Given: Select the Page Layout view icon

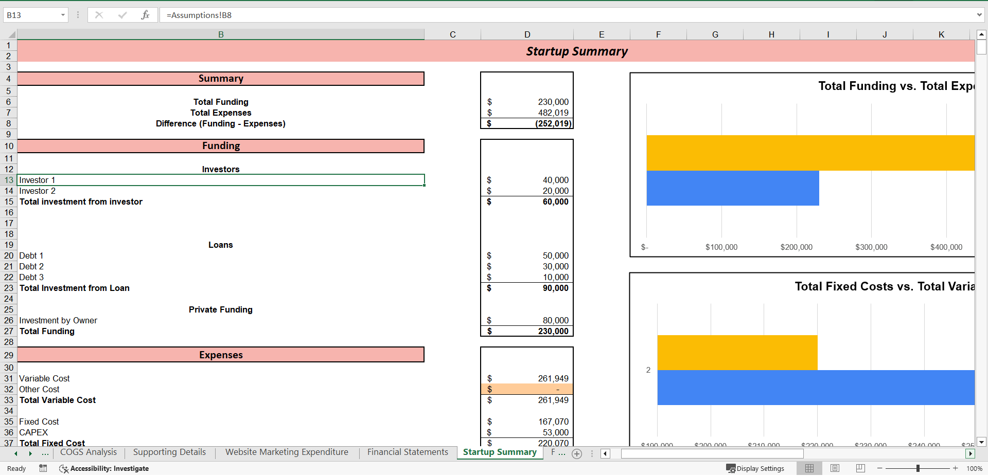Looking at the screenshot, I should tap(835, 468).
